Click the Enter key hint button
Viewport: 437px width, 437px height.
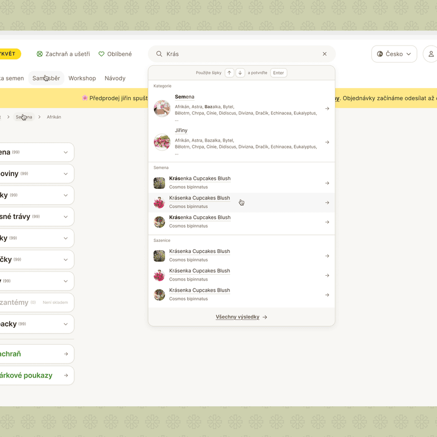pyautogui.click(x=278, y=73)
